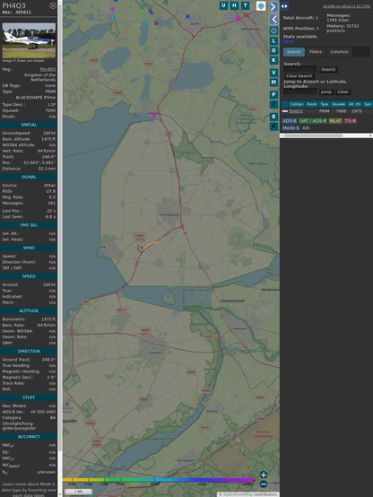Toggle the L labels map button
The width and height of the screenshot is (373, 497).
coord(273,41)
